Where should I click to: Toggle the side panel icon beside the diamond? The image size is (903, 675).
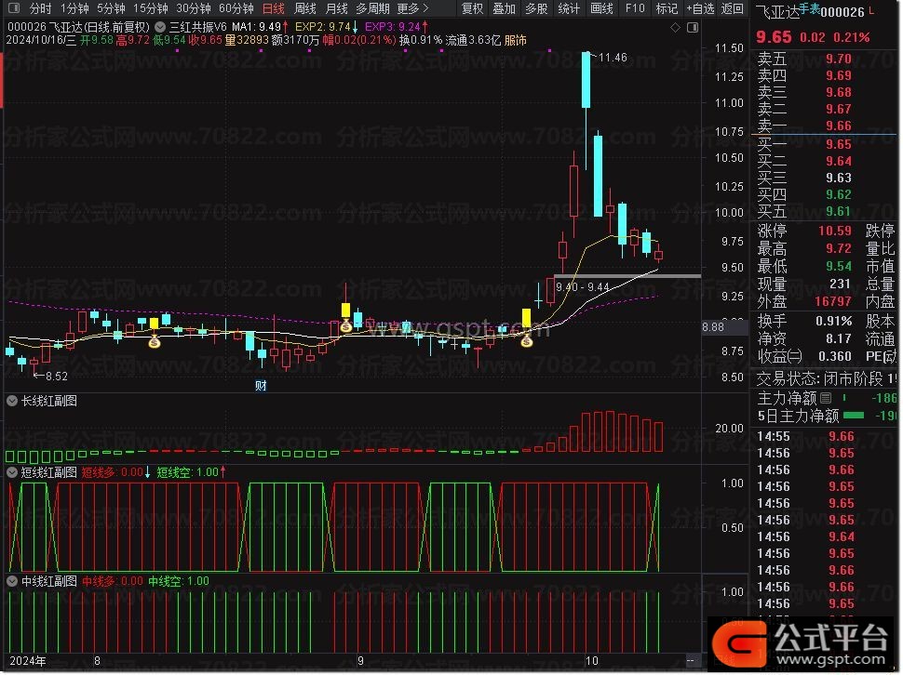693,27
